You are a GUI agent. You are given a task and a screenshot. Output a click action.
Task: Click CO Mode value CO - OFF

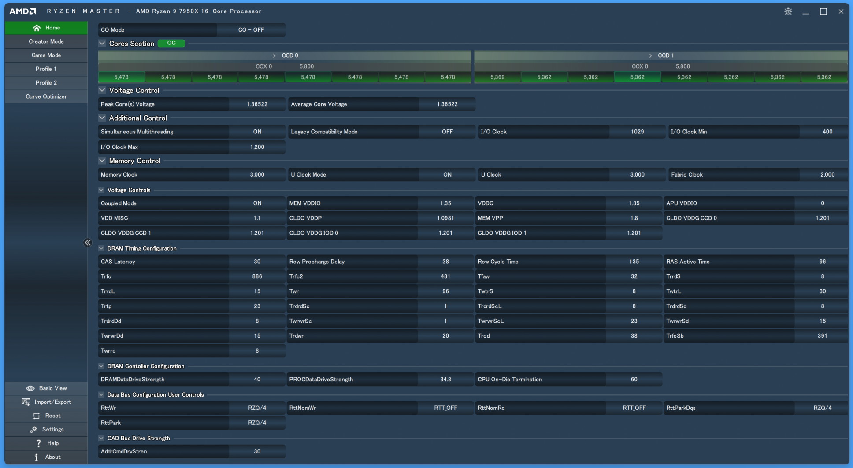click(251, 30)
